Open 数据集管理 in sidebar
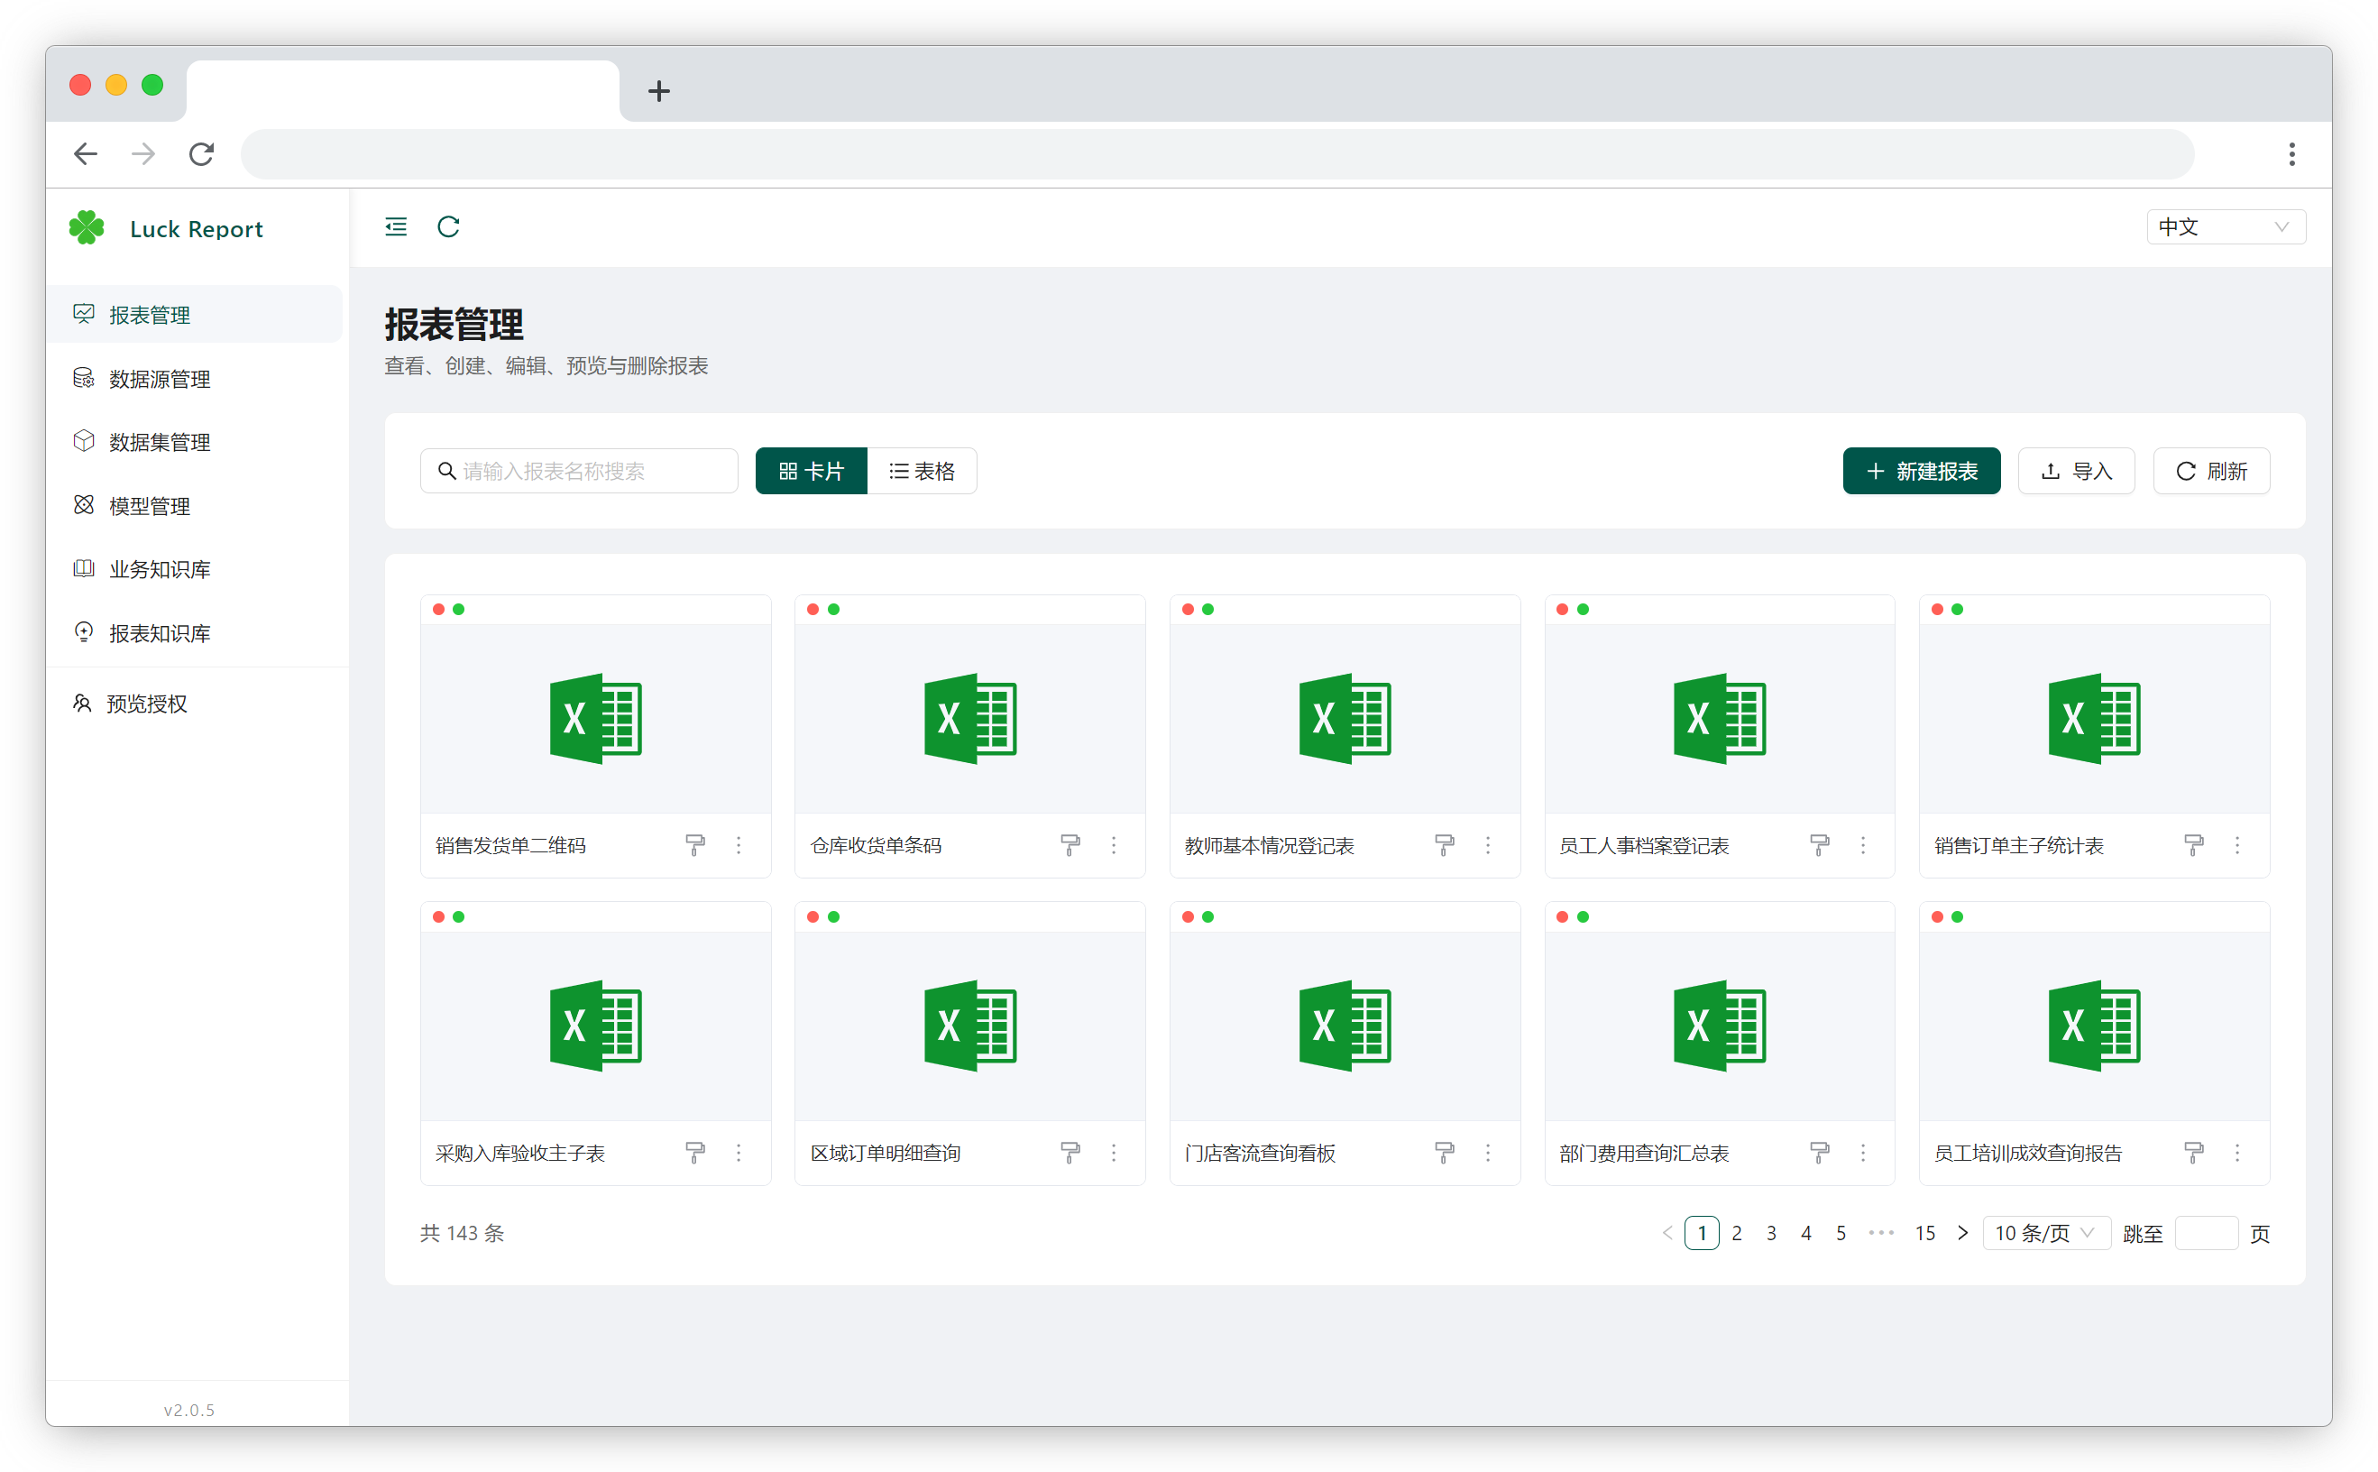 click(x=195, y=442)
